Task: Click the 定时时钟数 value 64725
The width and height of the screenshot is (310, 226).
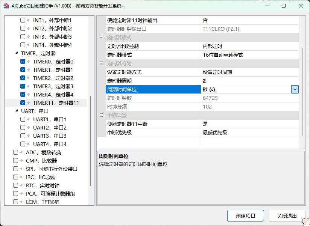Action: coord(250,98)
